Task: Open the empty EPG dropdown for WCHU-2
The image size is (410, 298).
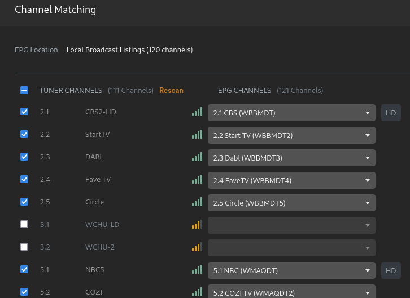Action: [x=291, y=248]
